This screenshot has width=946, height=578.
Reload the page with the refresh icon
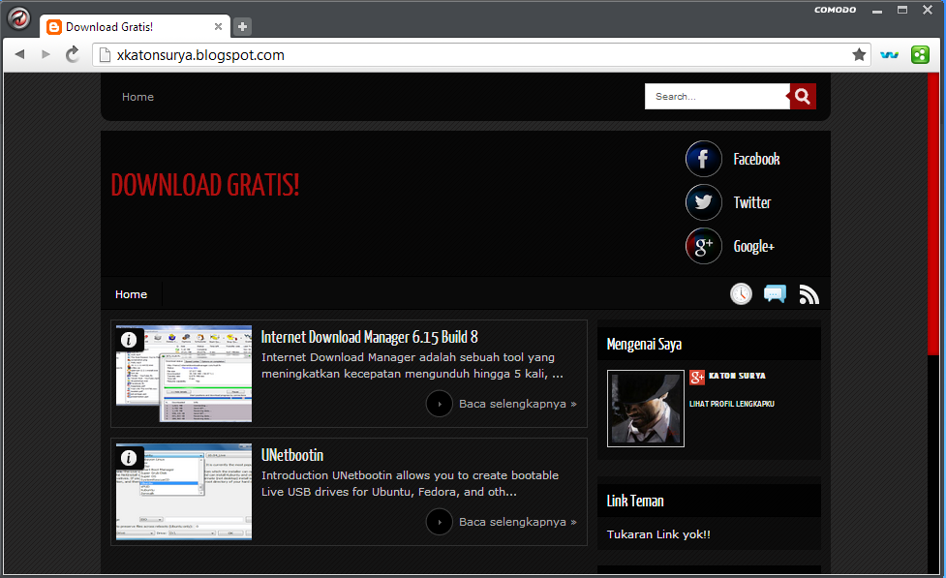pyautogui.click(x=73, y=54)
